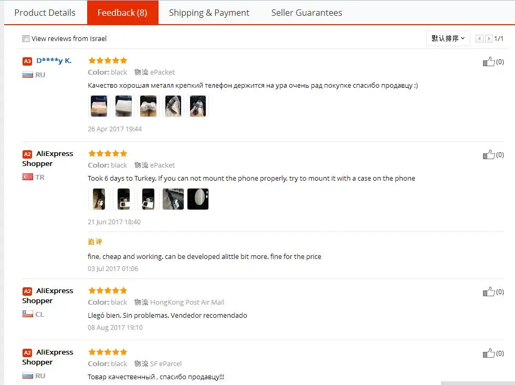Switch to the Product Details tab

click(45, 13)
